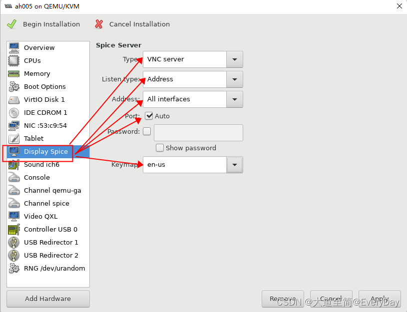The width and height of the screenshot is (407, 312).
Task: Click the VirtIO Disk 1 drive icon
Action: click(14, 100)
